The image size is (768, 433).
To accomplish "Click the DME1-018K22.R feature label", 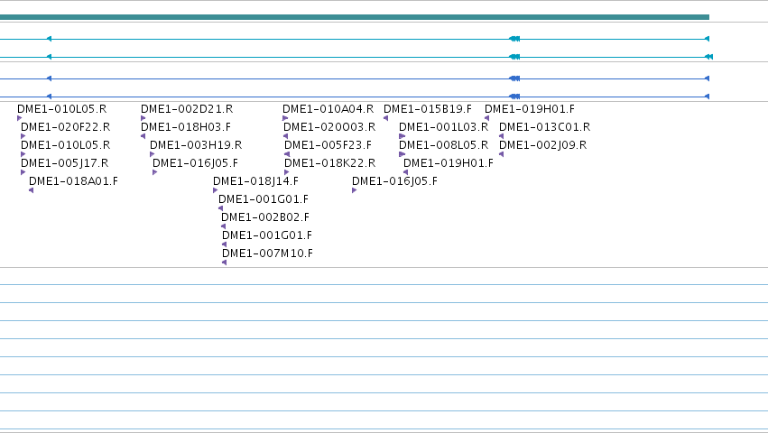I will pyautogui.click(x=329, y=163).
